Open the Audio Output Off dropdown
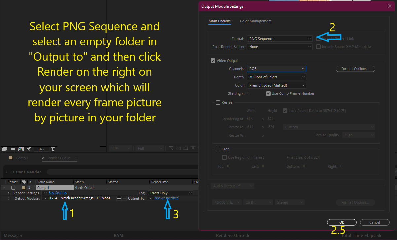397x240 pixels. (x=233, y=186)
